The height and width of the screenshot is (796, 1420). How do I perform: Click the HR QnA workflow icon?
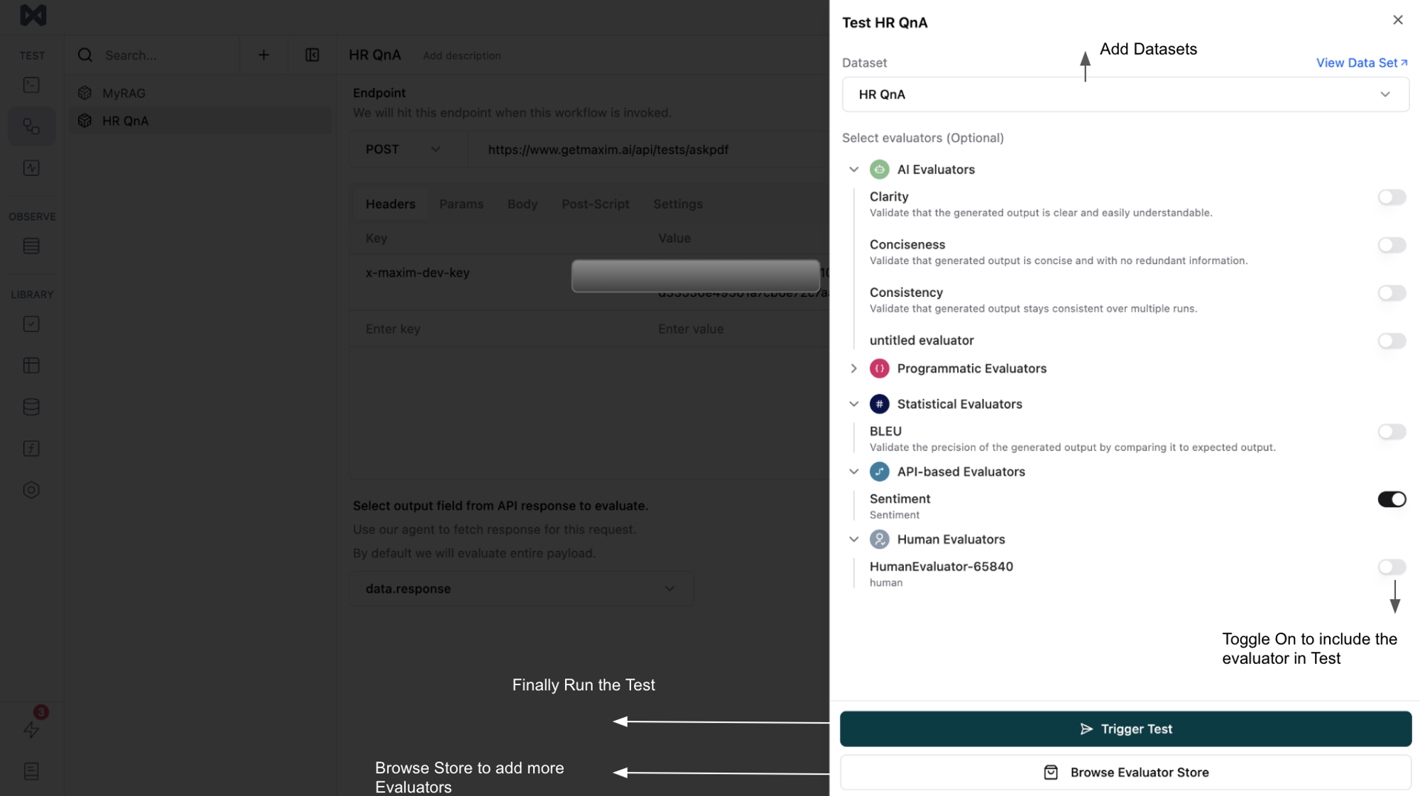click(85, 119)
